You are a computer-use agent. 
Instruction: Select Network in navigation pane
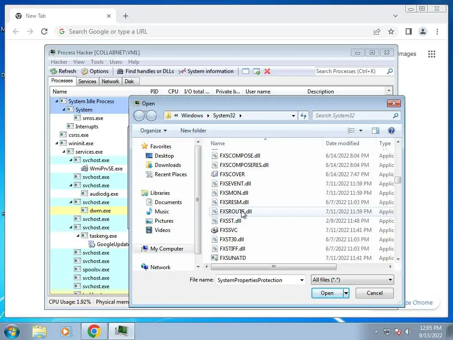coord(156,267)
